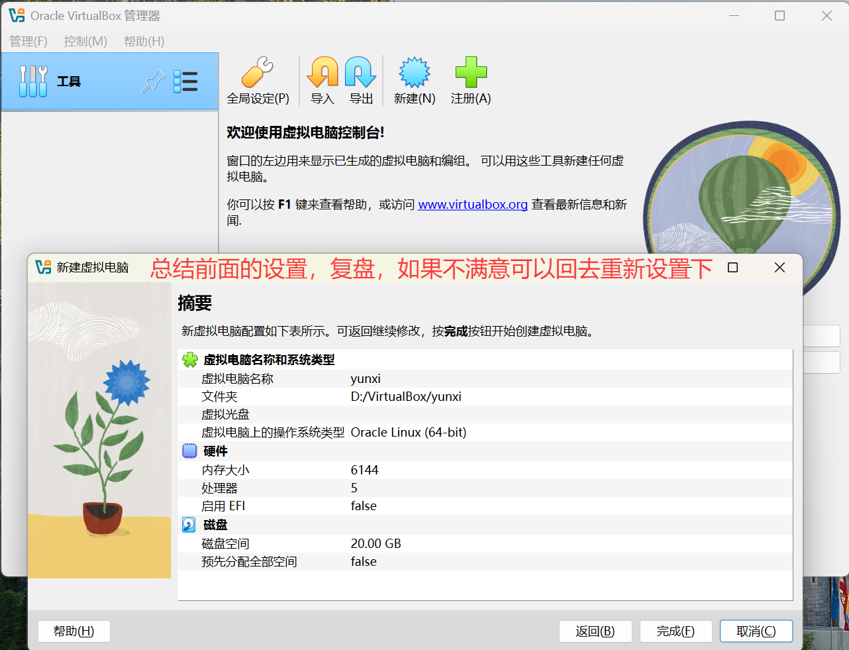Select the Oracle Linux (64-bit) OS type row

click(485, 432)
